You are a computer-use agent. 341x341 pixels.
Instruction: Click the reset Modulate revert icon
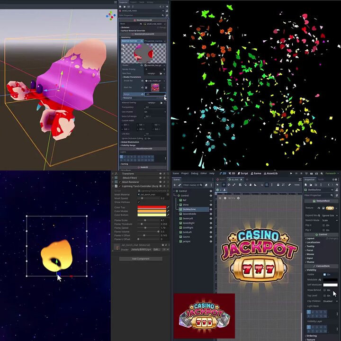320,280
